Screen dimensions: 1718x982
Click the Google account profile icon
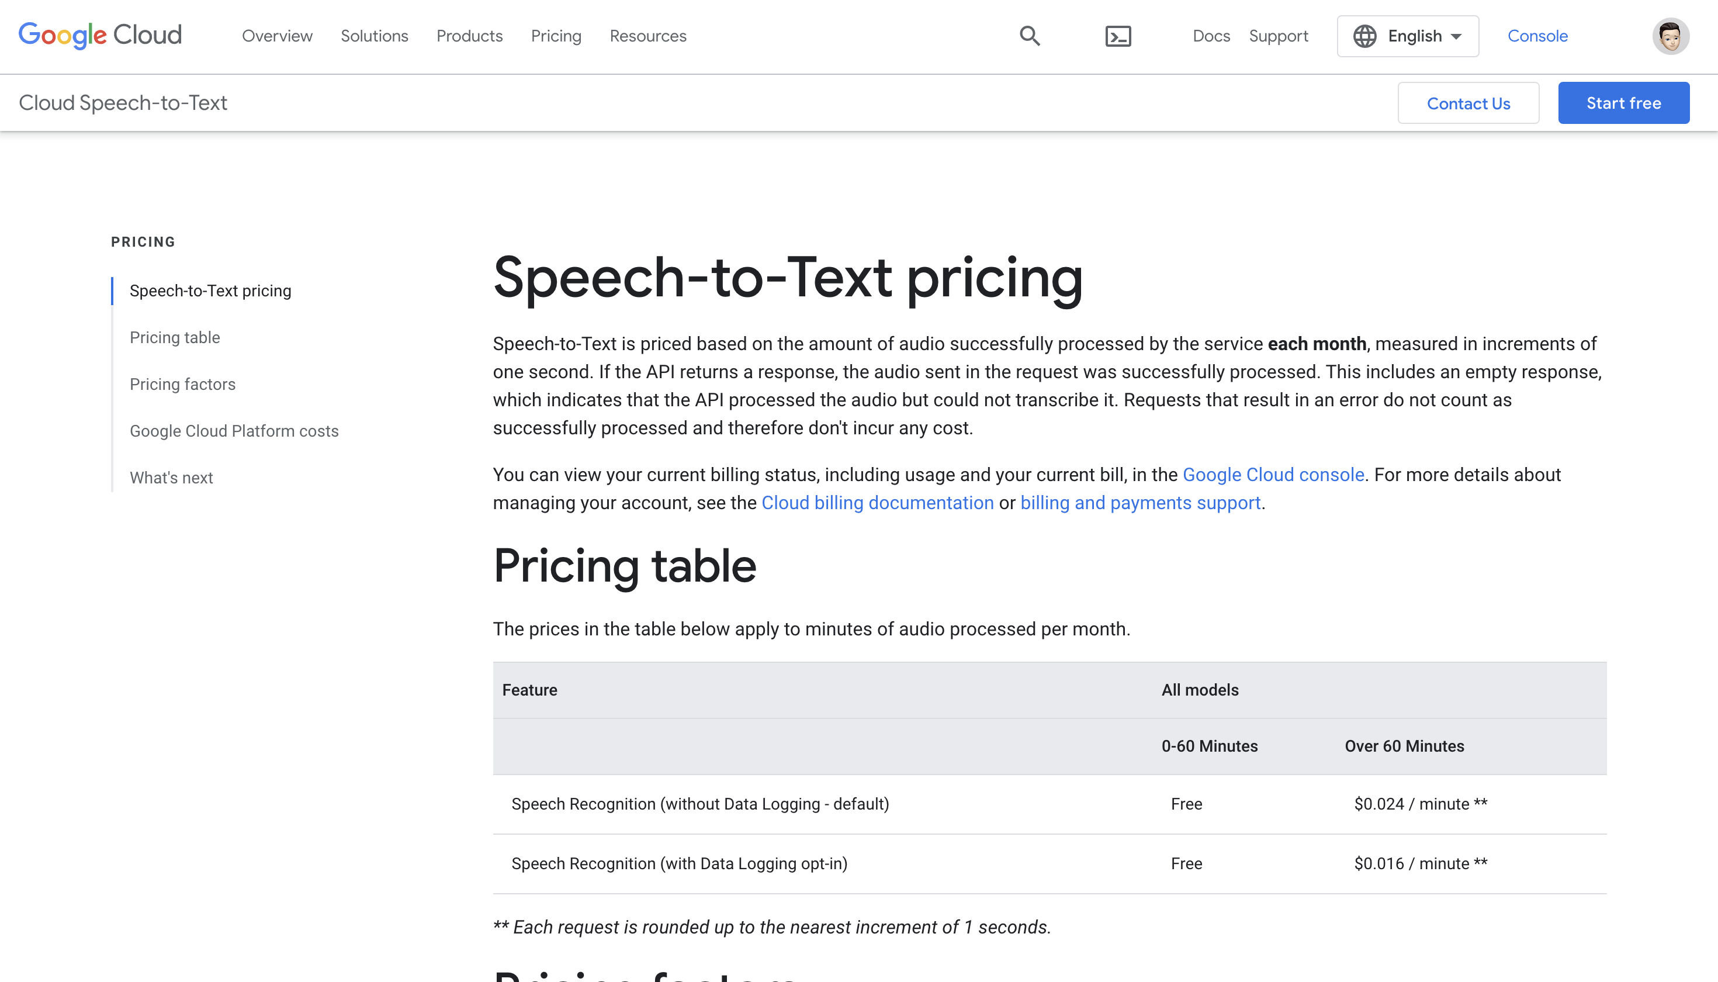(1672, 37)
